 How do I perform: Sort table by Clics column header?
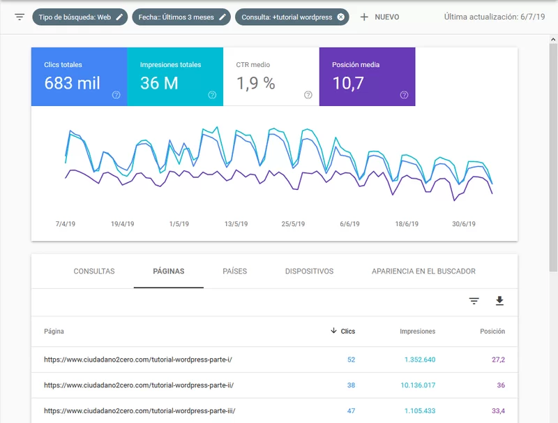[x=347, y=331]
